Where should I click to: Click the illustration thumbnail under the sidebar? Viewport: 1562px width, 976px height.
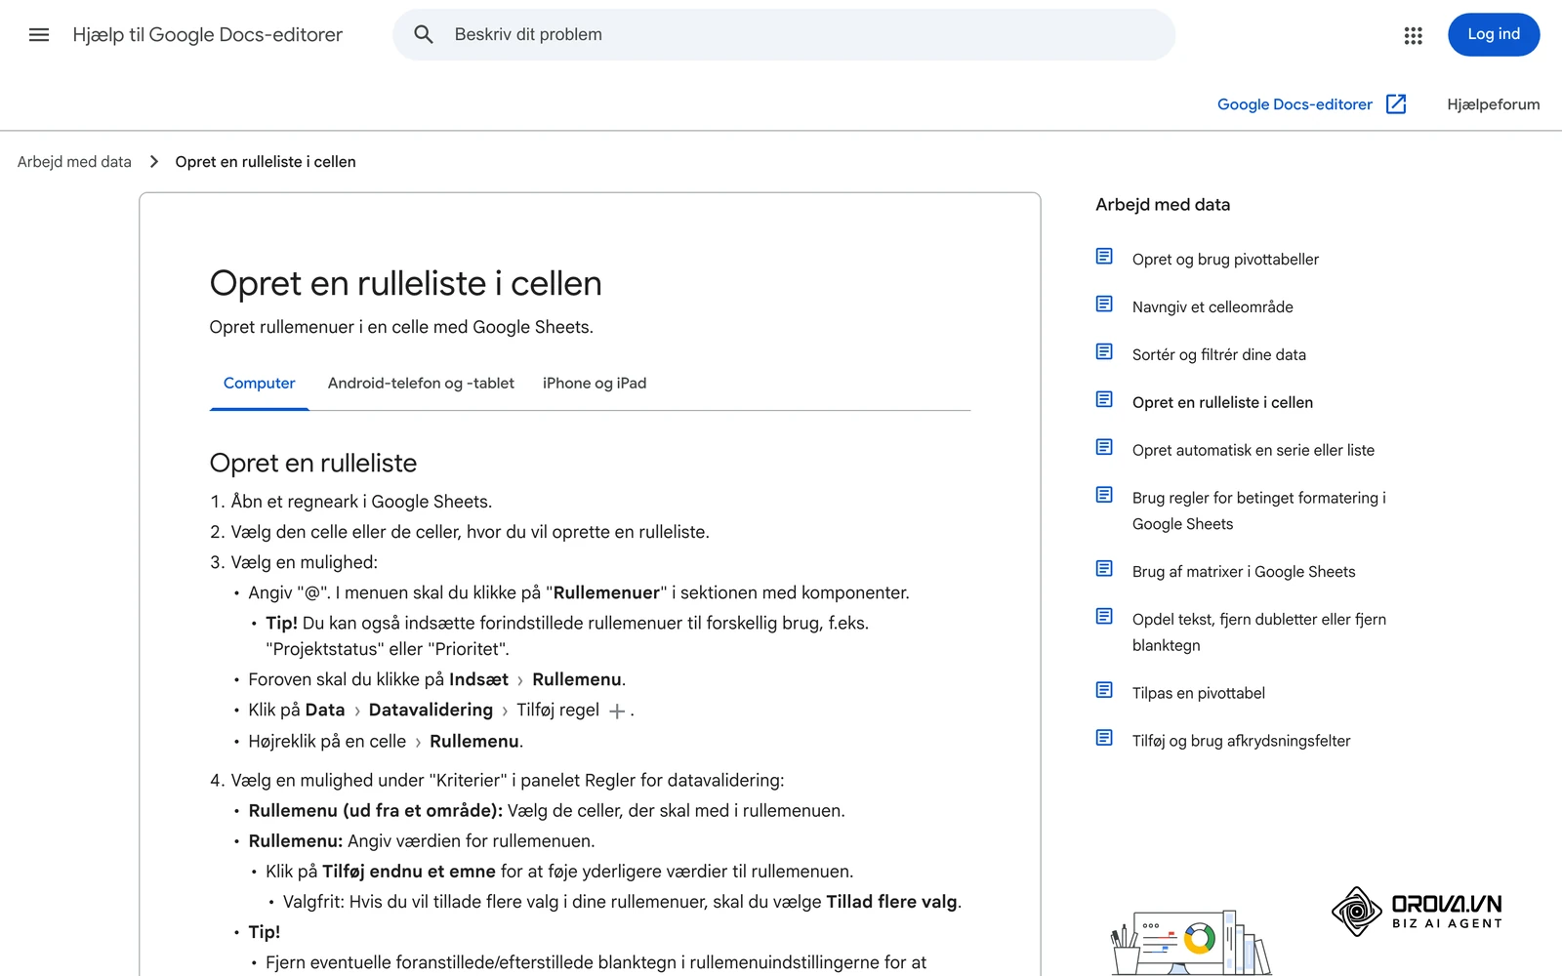pos(1191,942)
